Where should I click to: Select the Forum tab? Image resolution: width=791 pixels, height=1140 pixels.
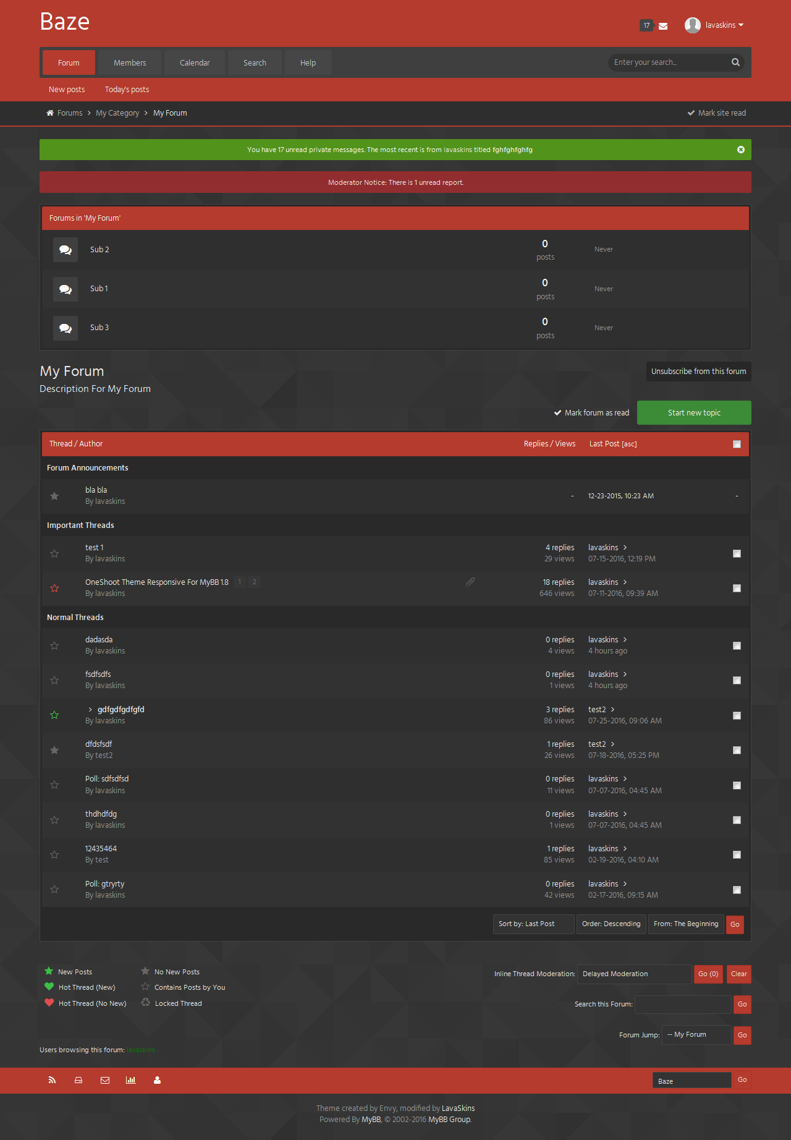point(69,62)
